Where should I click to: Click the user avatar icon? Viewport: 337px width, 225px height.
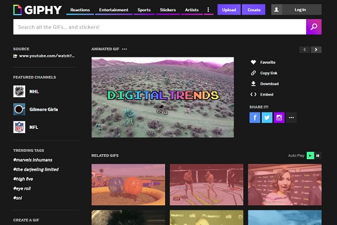[276, 10]
